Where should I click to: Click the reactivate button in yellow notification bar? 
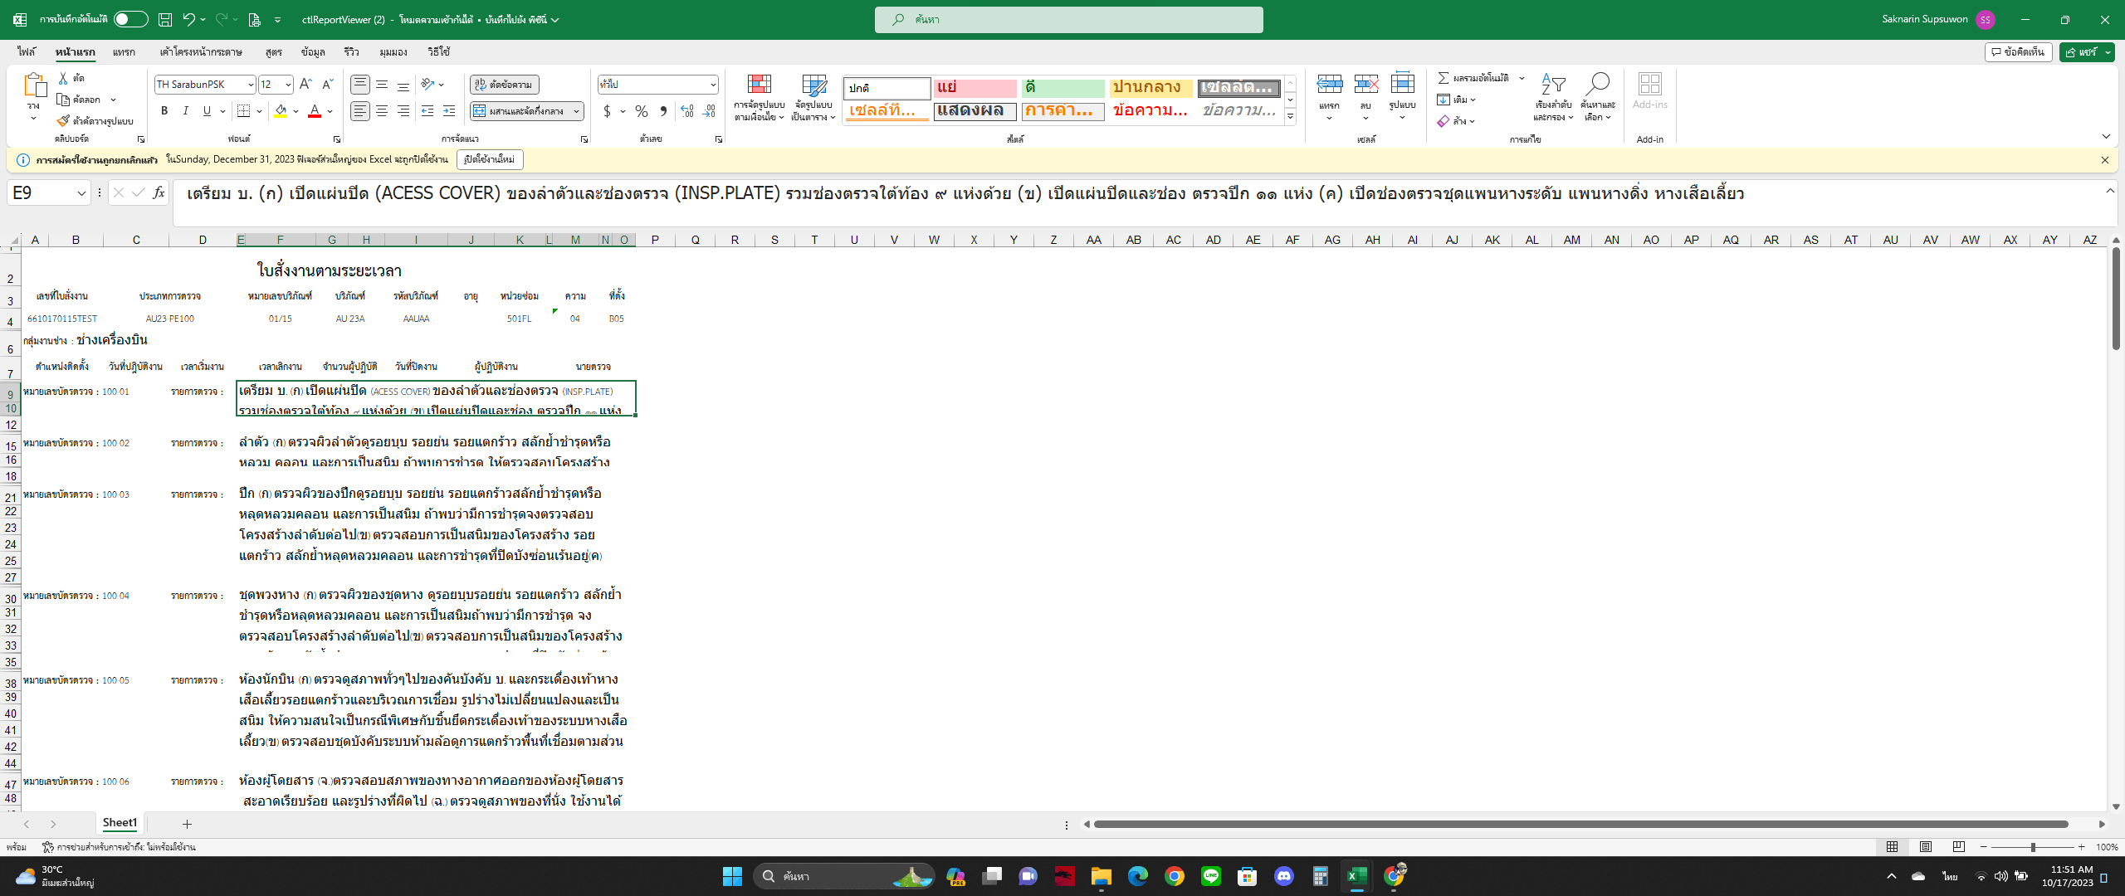[x=490, y=159]
